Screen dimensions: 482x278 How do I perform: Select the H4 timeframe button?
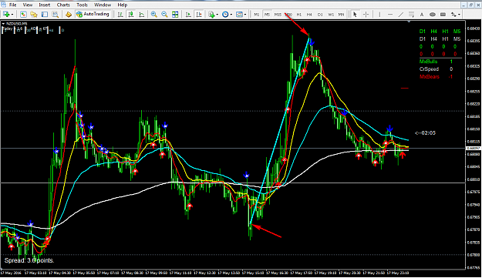pyautogui.click(x=309, y=15)
